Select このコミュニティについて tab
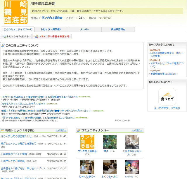The width and height of the screenshot is (187, 179). [18, 30]
